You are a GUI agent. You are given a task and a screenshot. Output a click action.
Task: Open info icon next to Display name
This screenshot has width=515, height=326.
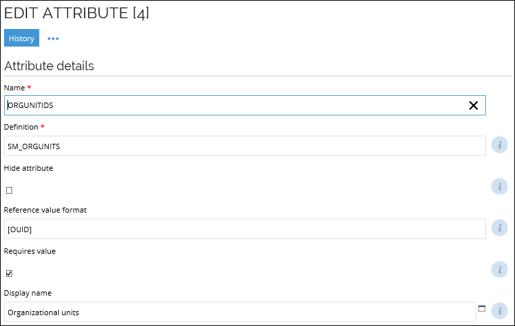click(x=499, y=310)
